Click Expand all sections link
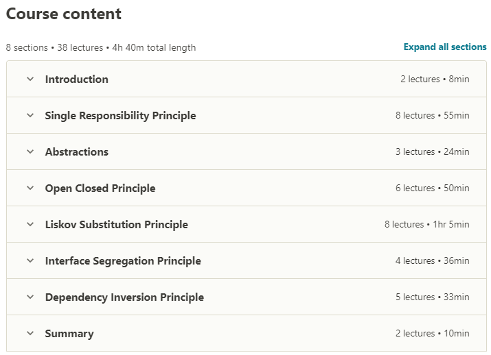Image resolution: width=491 pixels, height=355 pixels. (x=445, y=47)
